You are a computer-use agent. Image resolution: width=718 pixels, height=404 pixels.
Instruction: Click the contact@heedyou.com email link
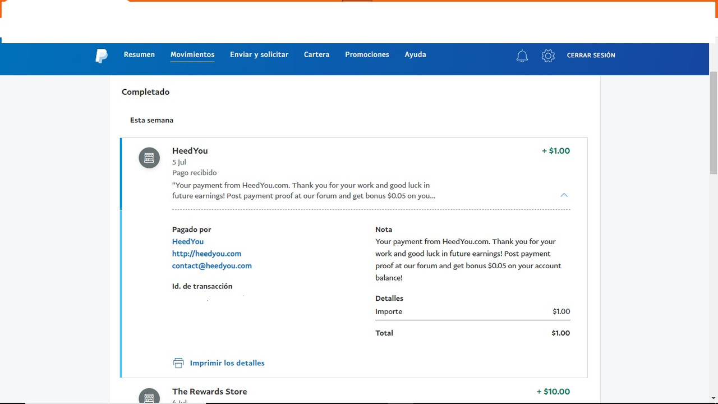(x=211, y=265)
